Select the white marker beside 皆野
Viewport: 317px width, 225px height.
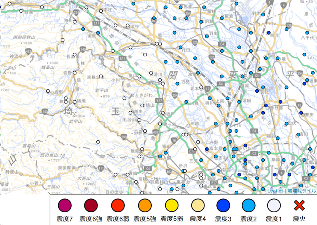(x=74, y=73)
